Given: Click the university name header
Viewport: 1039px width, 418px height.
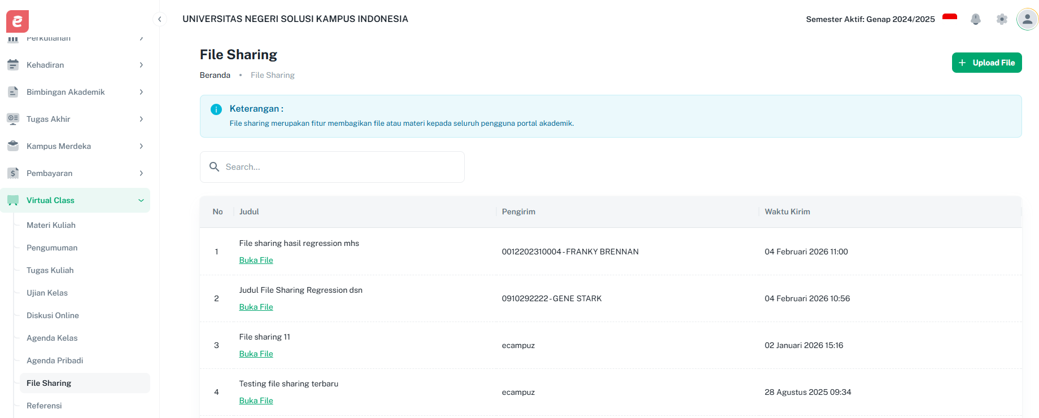Looking at the screenshot, I should (x=295, y=19).
